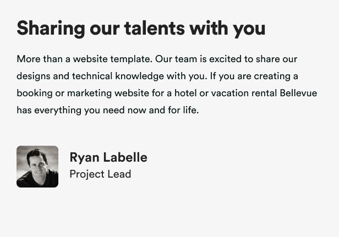Click the word marketing in the paragraph
Viewport: 339px width, 237px height.
(x=90, y=93)
